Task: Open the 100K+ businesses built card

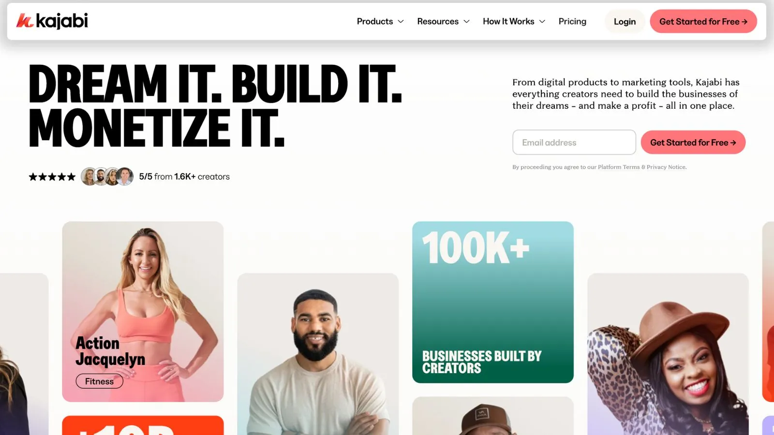Action: click(493, 302)
